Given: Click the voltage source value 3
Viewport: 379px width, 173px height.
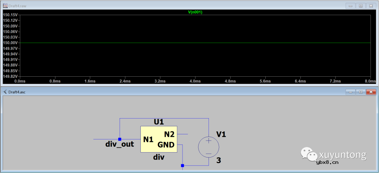Looking at the screenshot, I should 219,161.
